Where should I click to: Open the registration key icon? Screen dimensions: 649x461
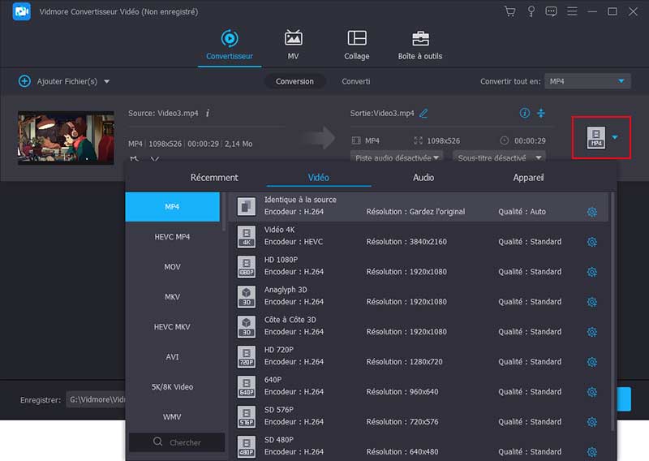pos(531,11)
